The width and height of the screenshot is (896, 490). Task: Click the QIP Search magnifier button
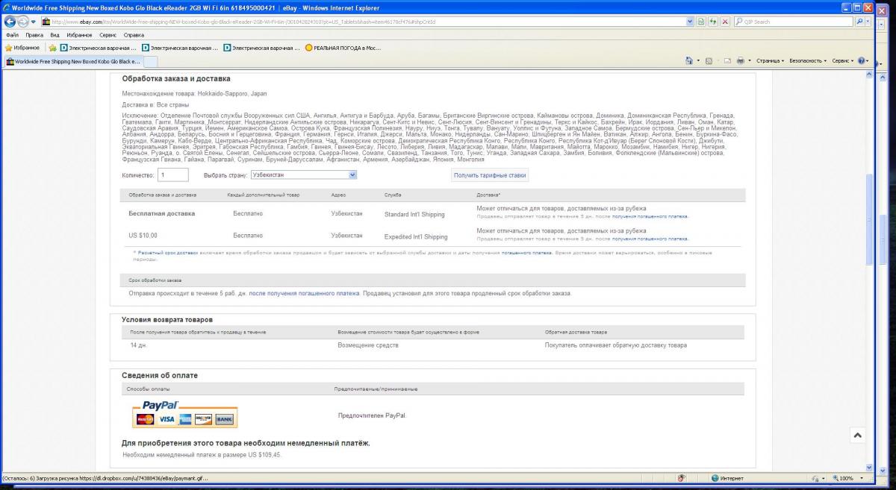(x=860, y=22)
